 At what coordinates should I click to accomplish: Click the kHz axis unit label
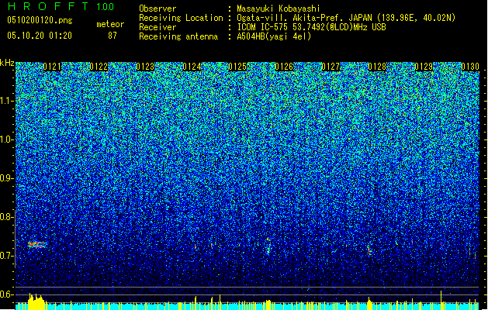(7, 63)
